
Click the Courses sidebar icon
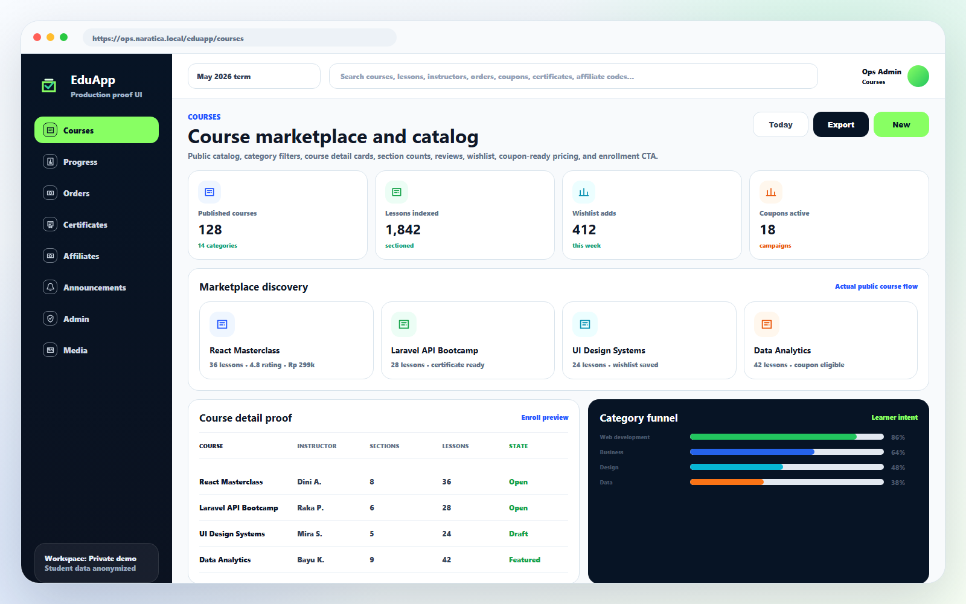(x=51, y=130)
